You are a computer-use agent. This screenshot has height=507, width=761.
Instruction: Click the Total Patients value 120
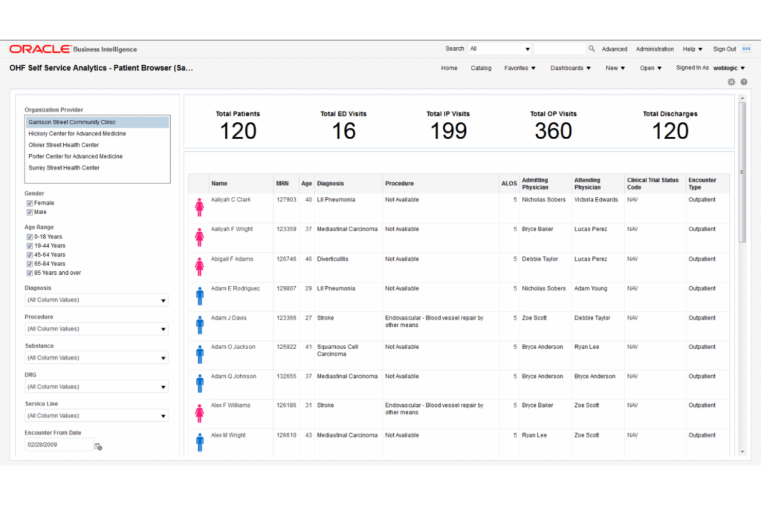[x=238, y=131]
